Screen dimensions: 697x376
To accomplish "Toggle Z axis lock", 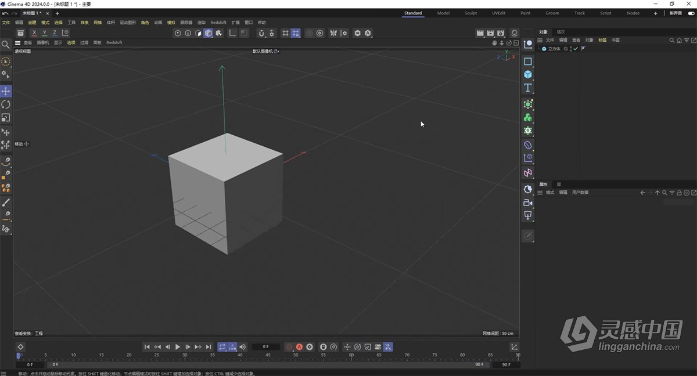I will [55, 33].
